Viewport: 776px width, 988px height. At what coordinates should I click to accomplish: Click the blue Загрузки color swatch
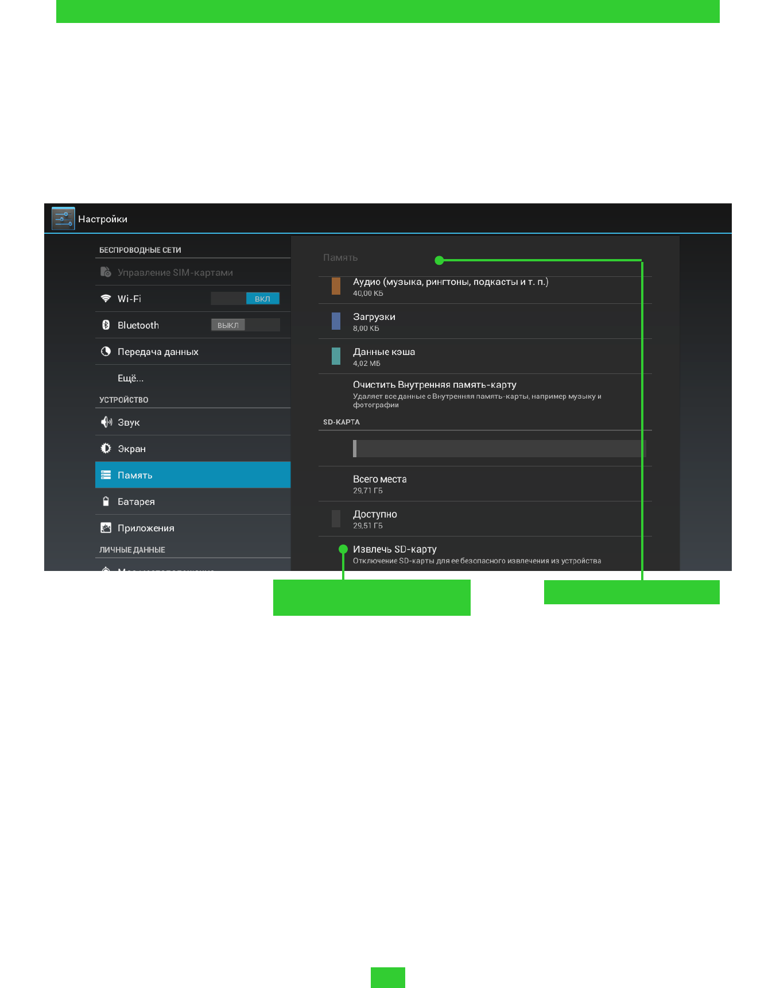[x=336, y=321]
